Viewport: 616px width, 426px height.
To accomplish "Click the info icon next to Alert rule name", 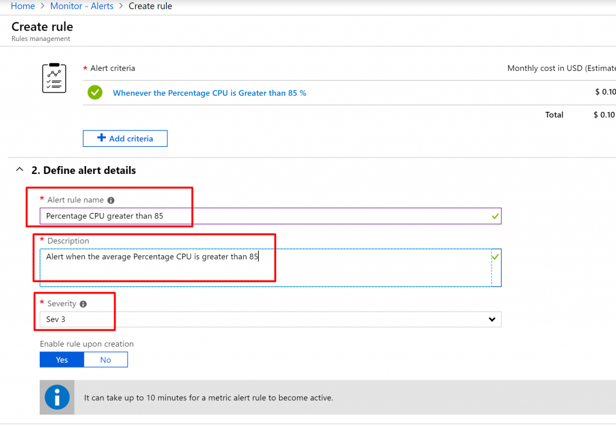I will (x=111, y=200).
